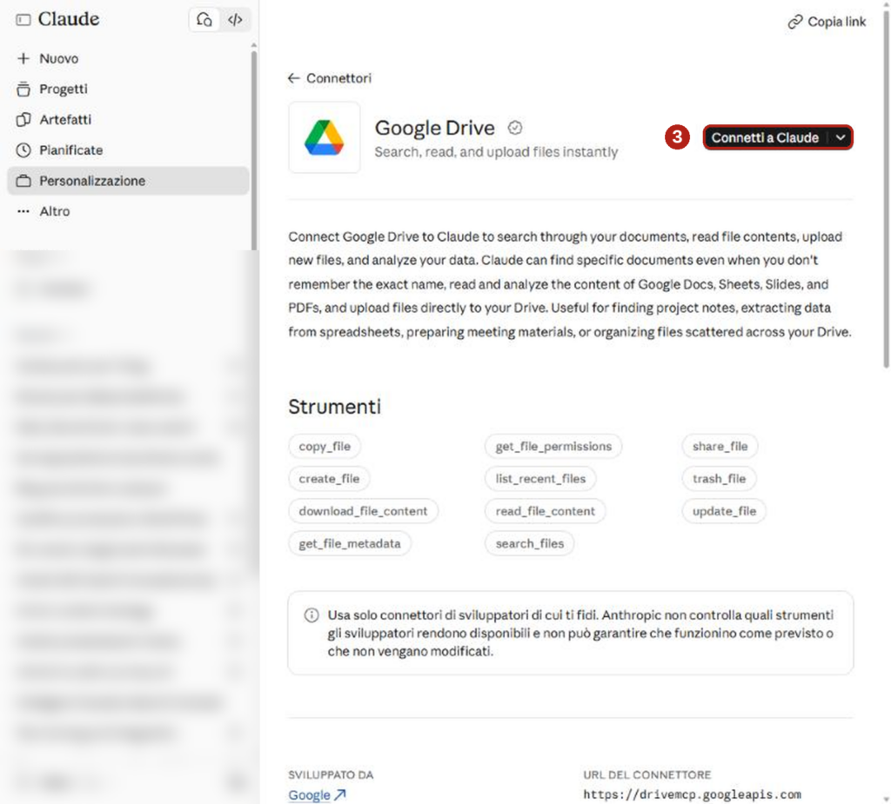
Task: Click the Artefatti shapes icon
Action: coord(23,120)
